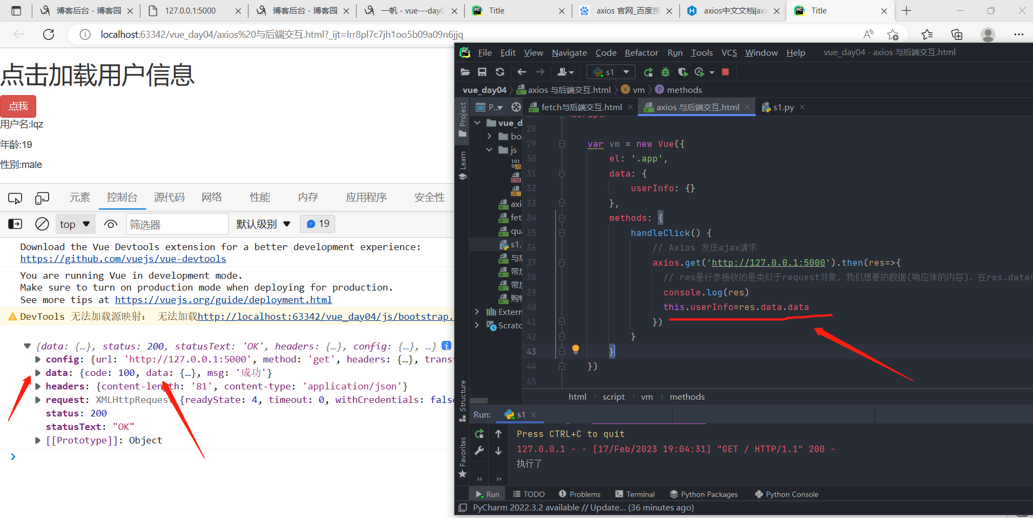Open the 默认级别 log level dropdown
Image resolution: width=1033 pixels, height=518 pixels.
coord(263,224)
